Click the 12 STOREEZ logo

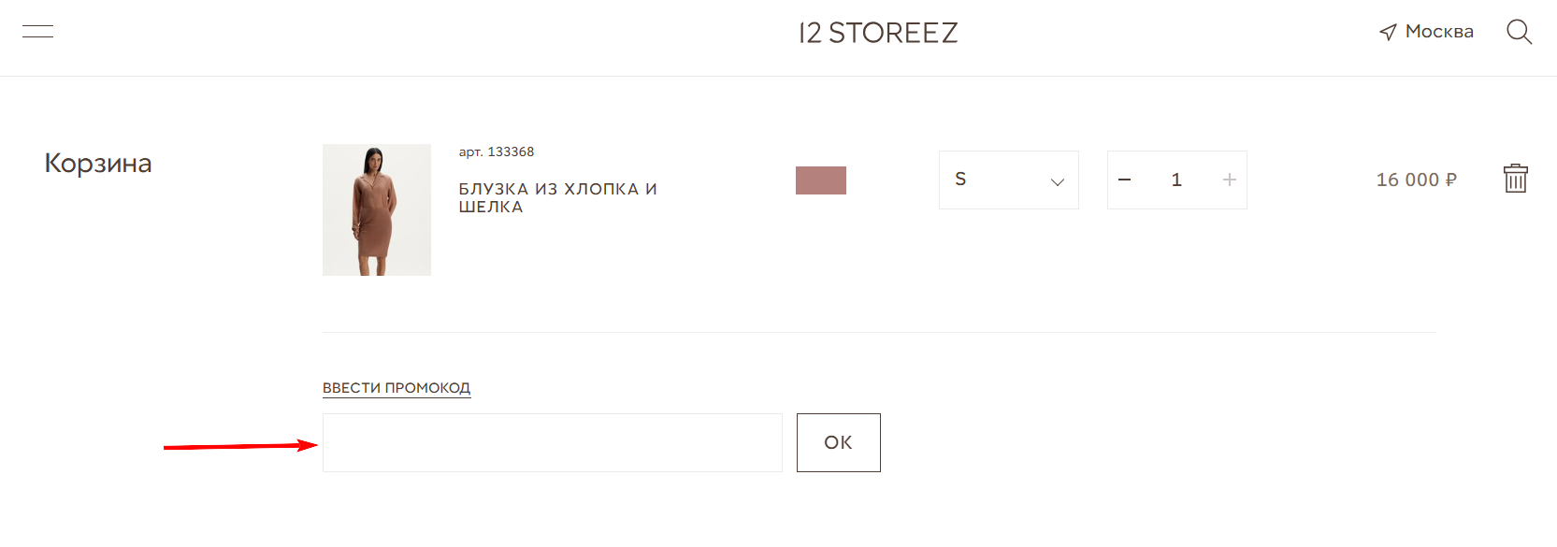877,33
